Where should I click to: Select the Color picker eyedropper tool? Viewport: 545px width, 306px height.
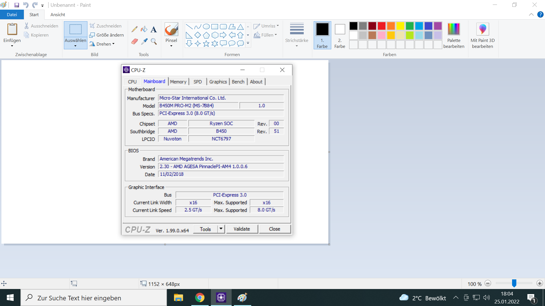tap(144, 42)
